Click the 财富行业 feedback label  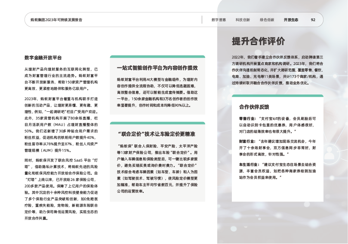point(247,141)
